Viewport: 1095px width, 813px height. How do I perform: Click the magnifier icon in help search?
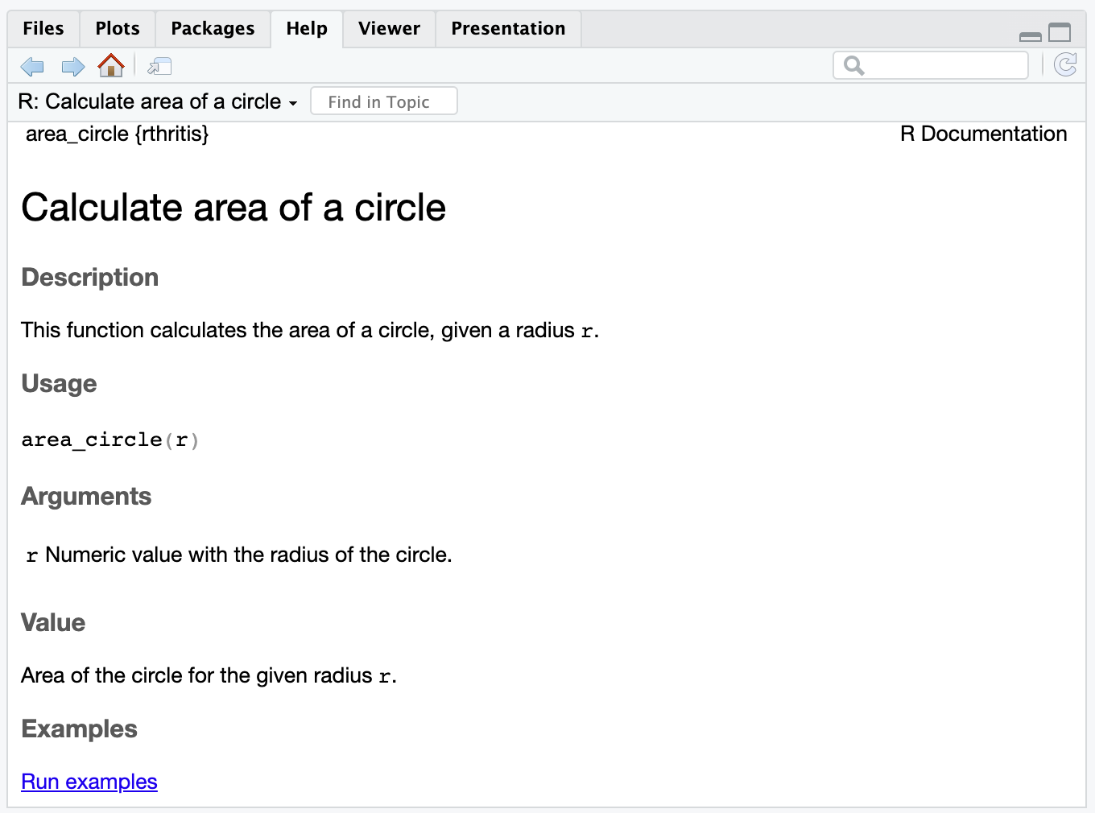(853, 66)
